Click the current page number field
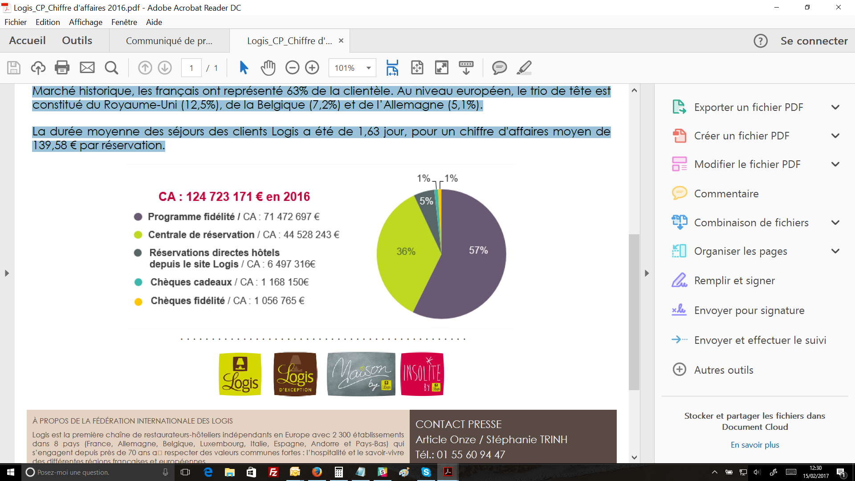The image size is (855, 481). [x=191, y=68]
